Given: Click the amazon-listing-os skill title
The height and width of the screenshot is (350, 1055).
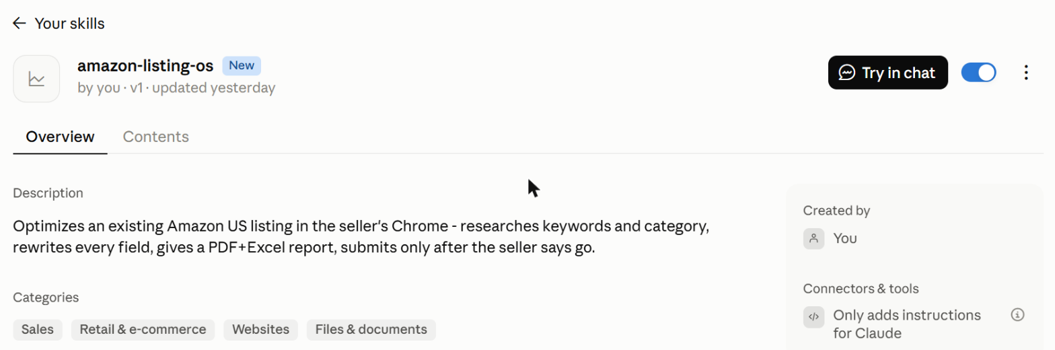Looking at the screenshot, I should (145, 66).
